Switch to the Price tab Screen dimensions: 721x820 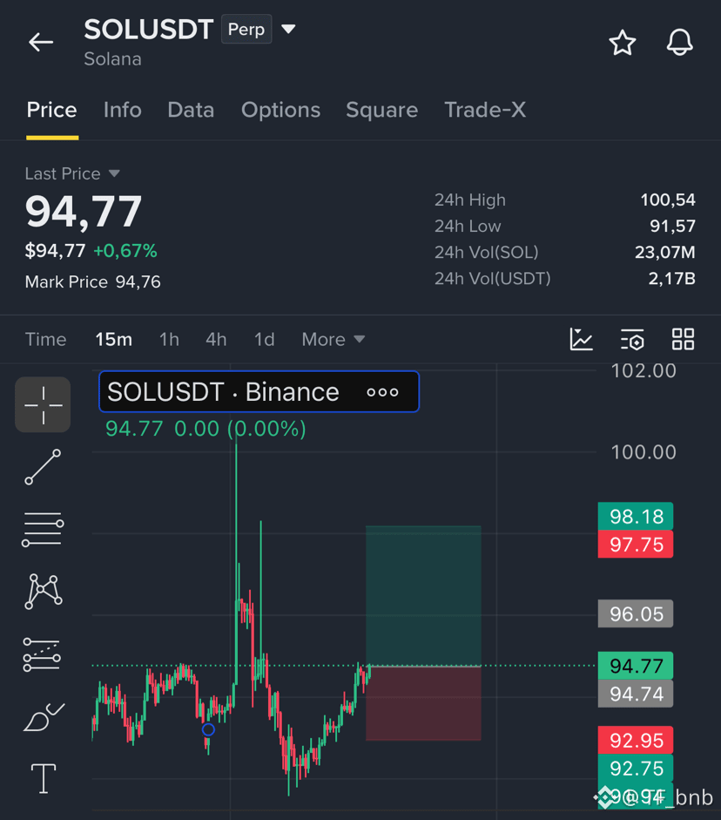(x=51, y=110)
